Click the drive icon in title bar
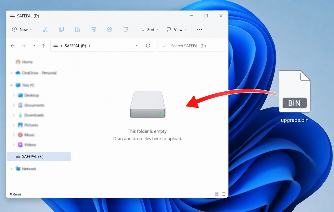 coord(12,16)
